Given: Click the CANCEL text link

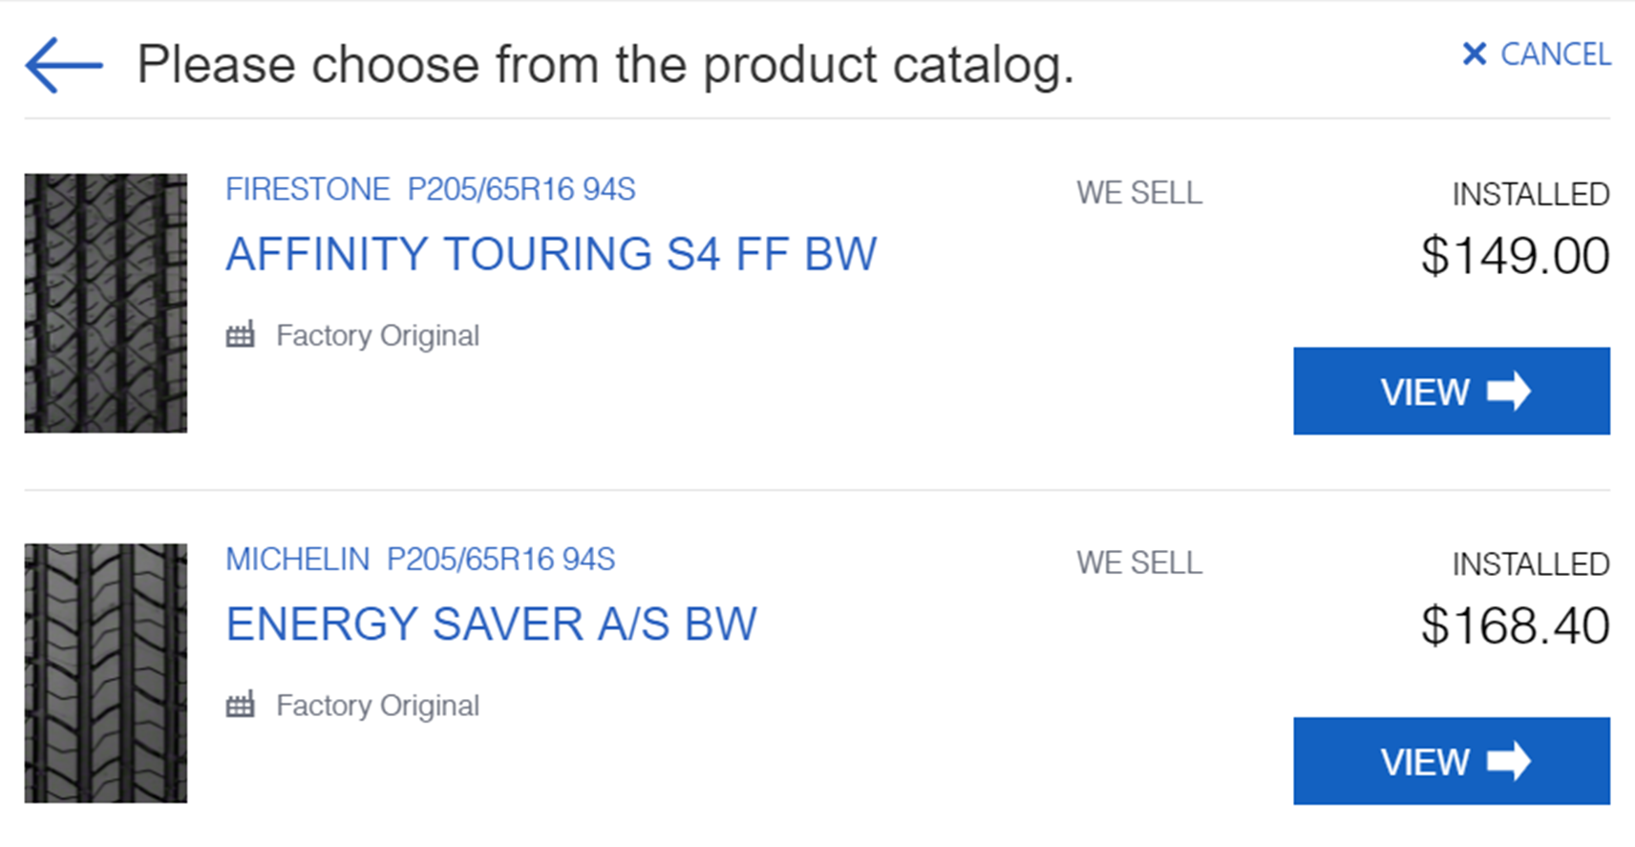Looking at the screenshot, I should pyautogui.click(x=1555, y=54).
